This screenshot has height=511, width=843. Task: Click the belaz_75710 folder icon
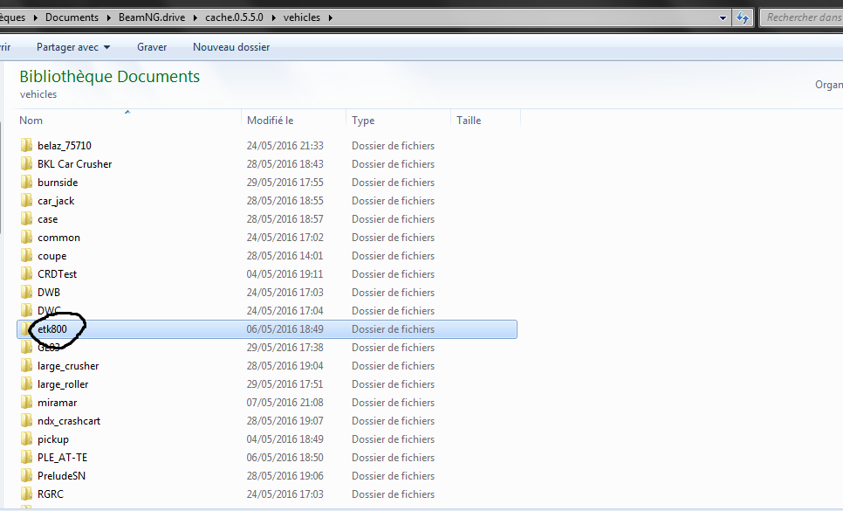26,145
